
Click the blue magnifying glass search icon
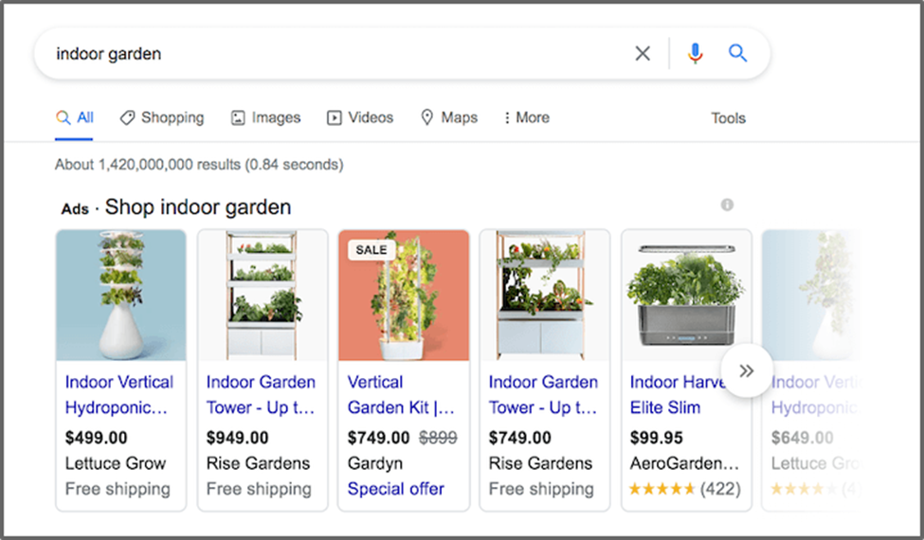point(738,54)
